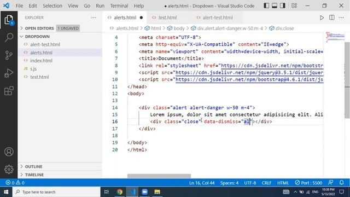This screenshot has width=350, height=197.
Task: Click the editor vertical scrollbar
Action: pyautogui.click(x=347, y=80)
